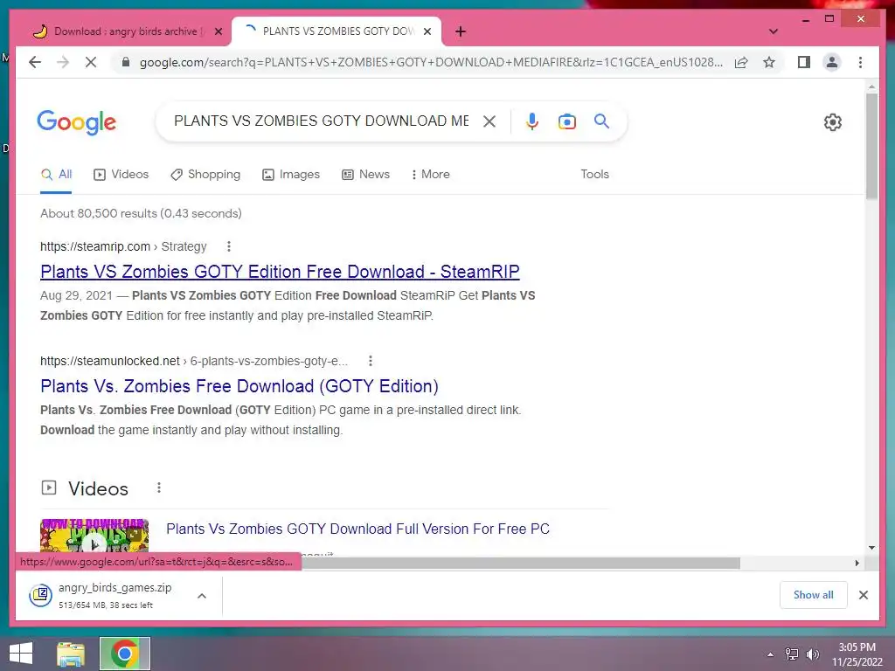Share this page using the share icon
The width and height of the screenshot is (895, 671).
pos(741,62)
